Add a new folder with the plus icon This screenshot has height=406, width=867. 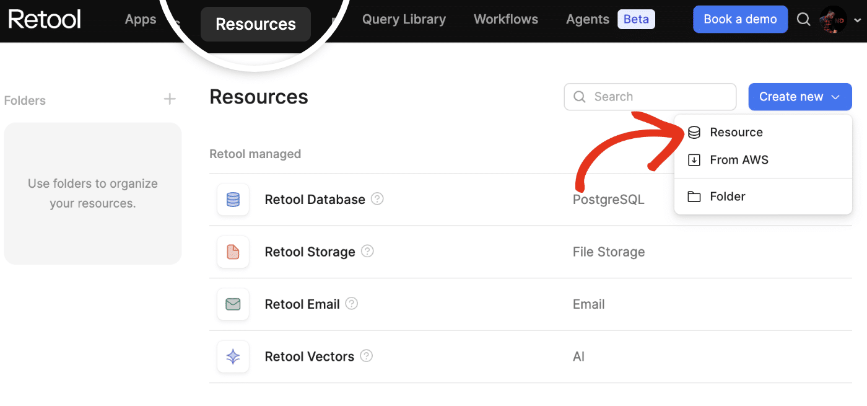click(170, 99)
